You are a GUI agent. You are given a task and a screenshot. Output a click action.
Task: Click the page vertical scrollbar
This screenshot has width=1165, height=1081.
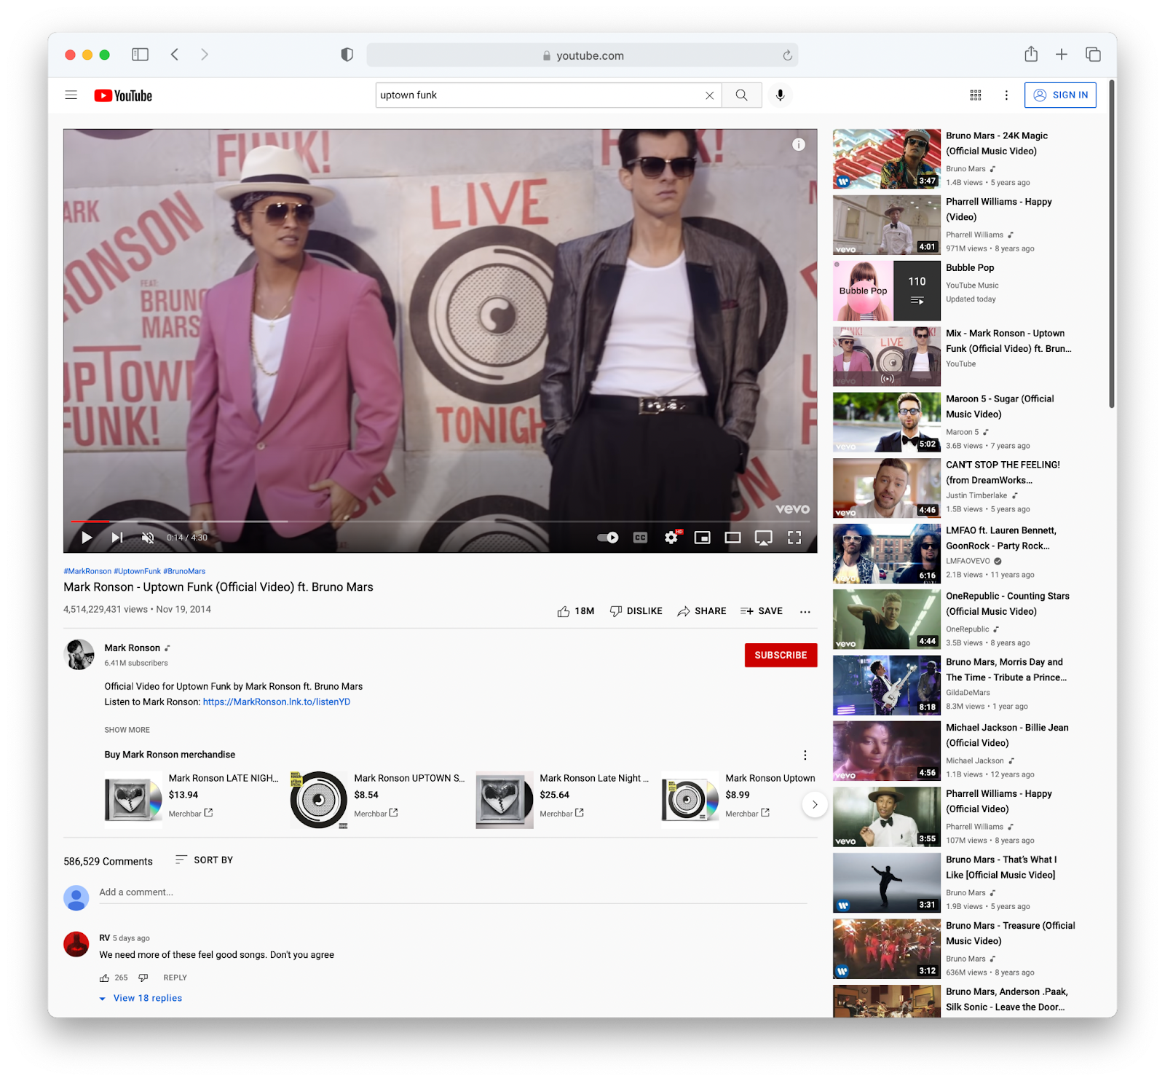coord(1112,244)
